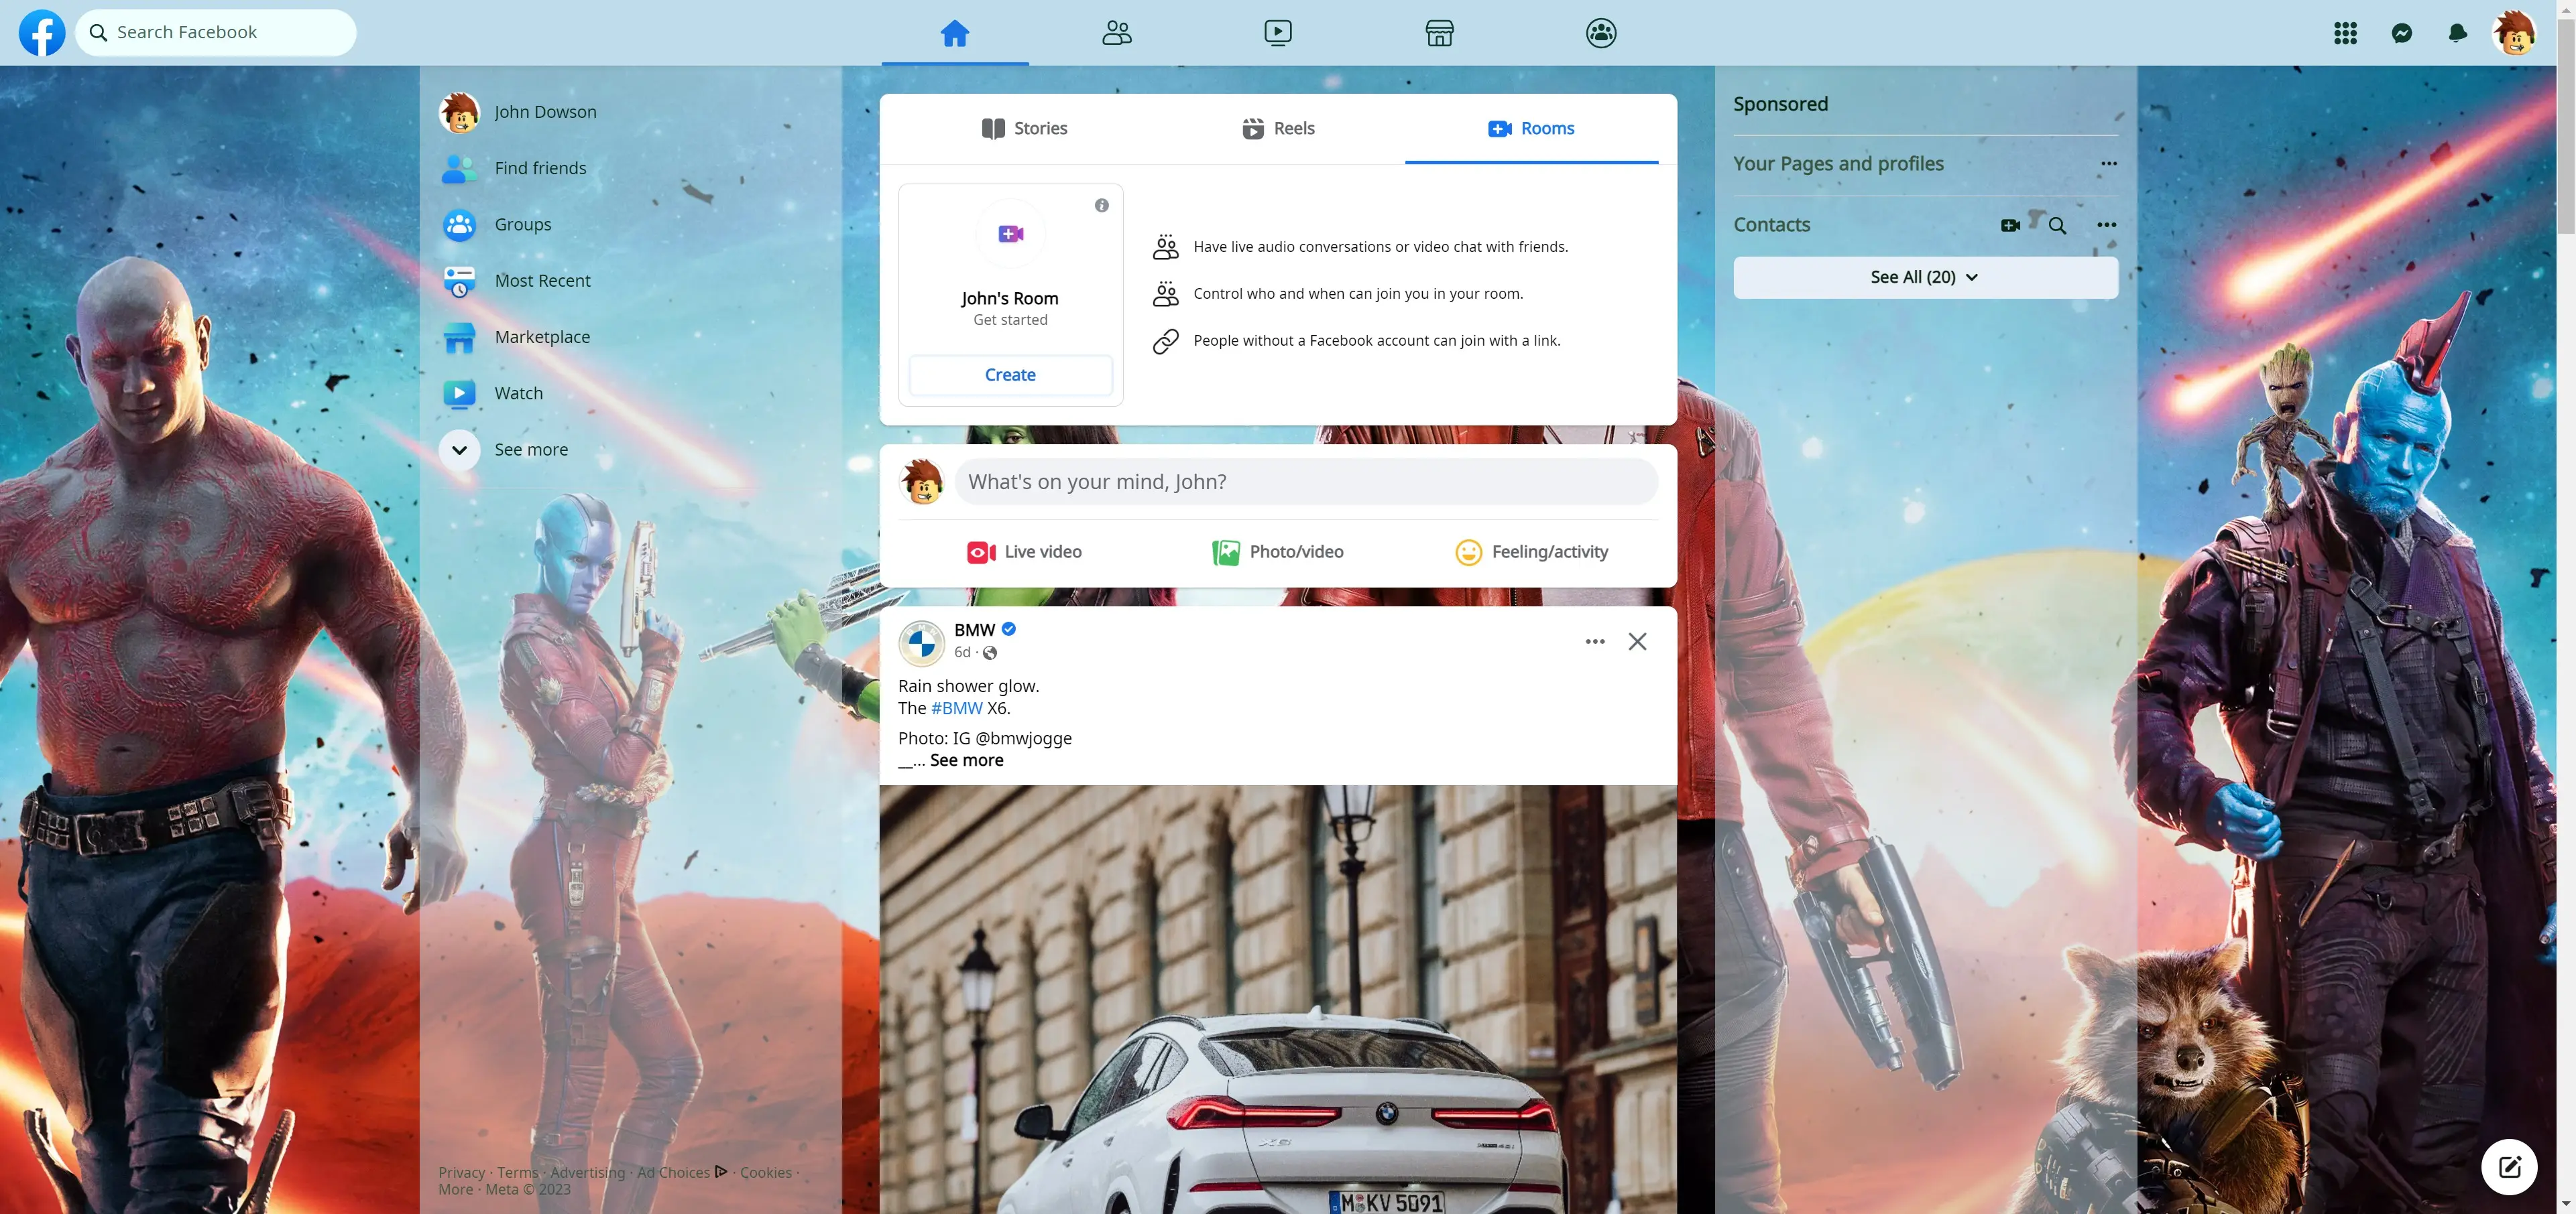Image resolution: width=2576 pixels, height=1214 pixels.
Task: Open Messenger from the top bar
Action: pyautogui.click(x=2401, y=33)
